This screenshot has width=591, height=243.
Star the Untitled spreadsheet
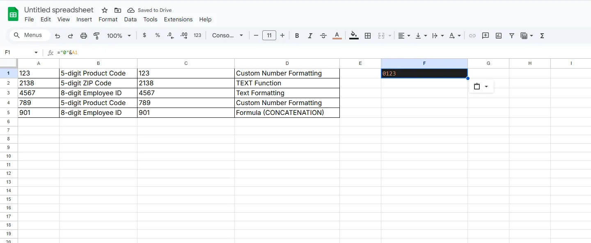pyautogui.click(x=105, y=10)
